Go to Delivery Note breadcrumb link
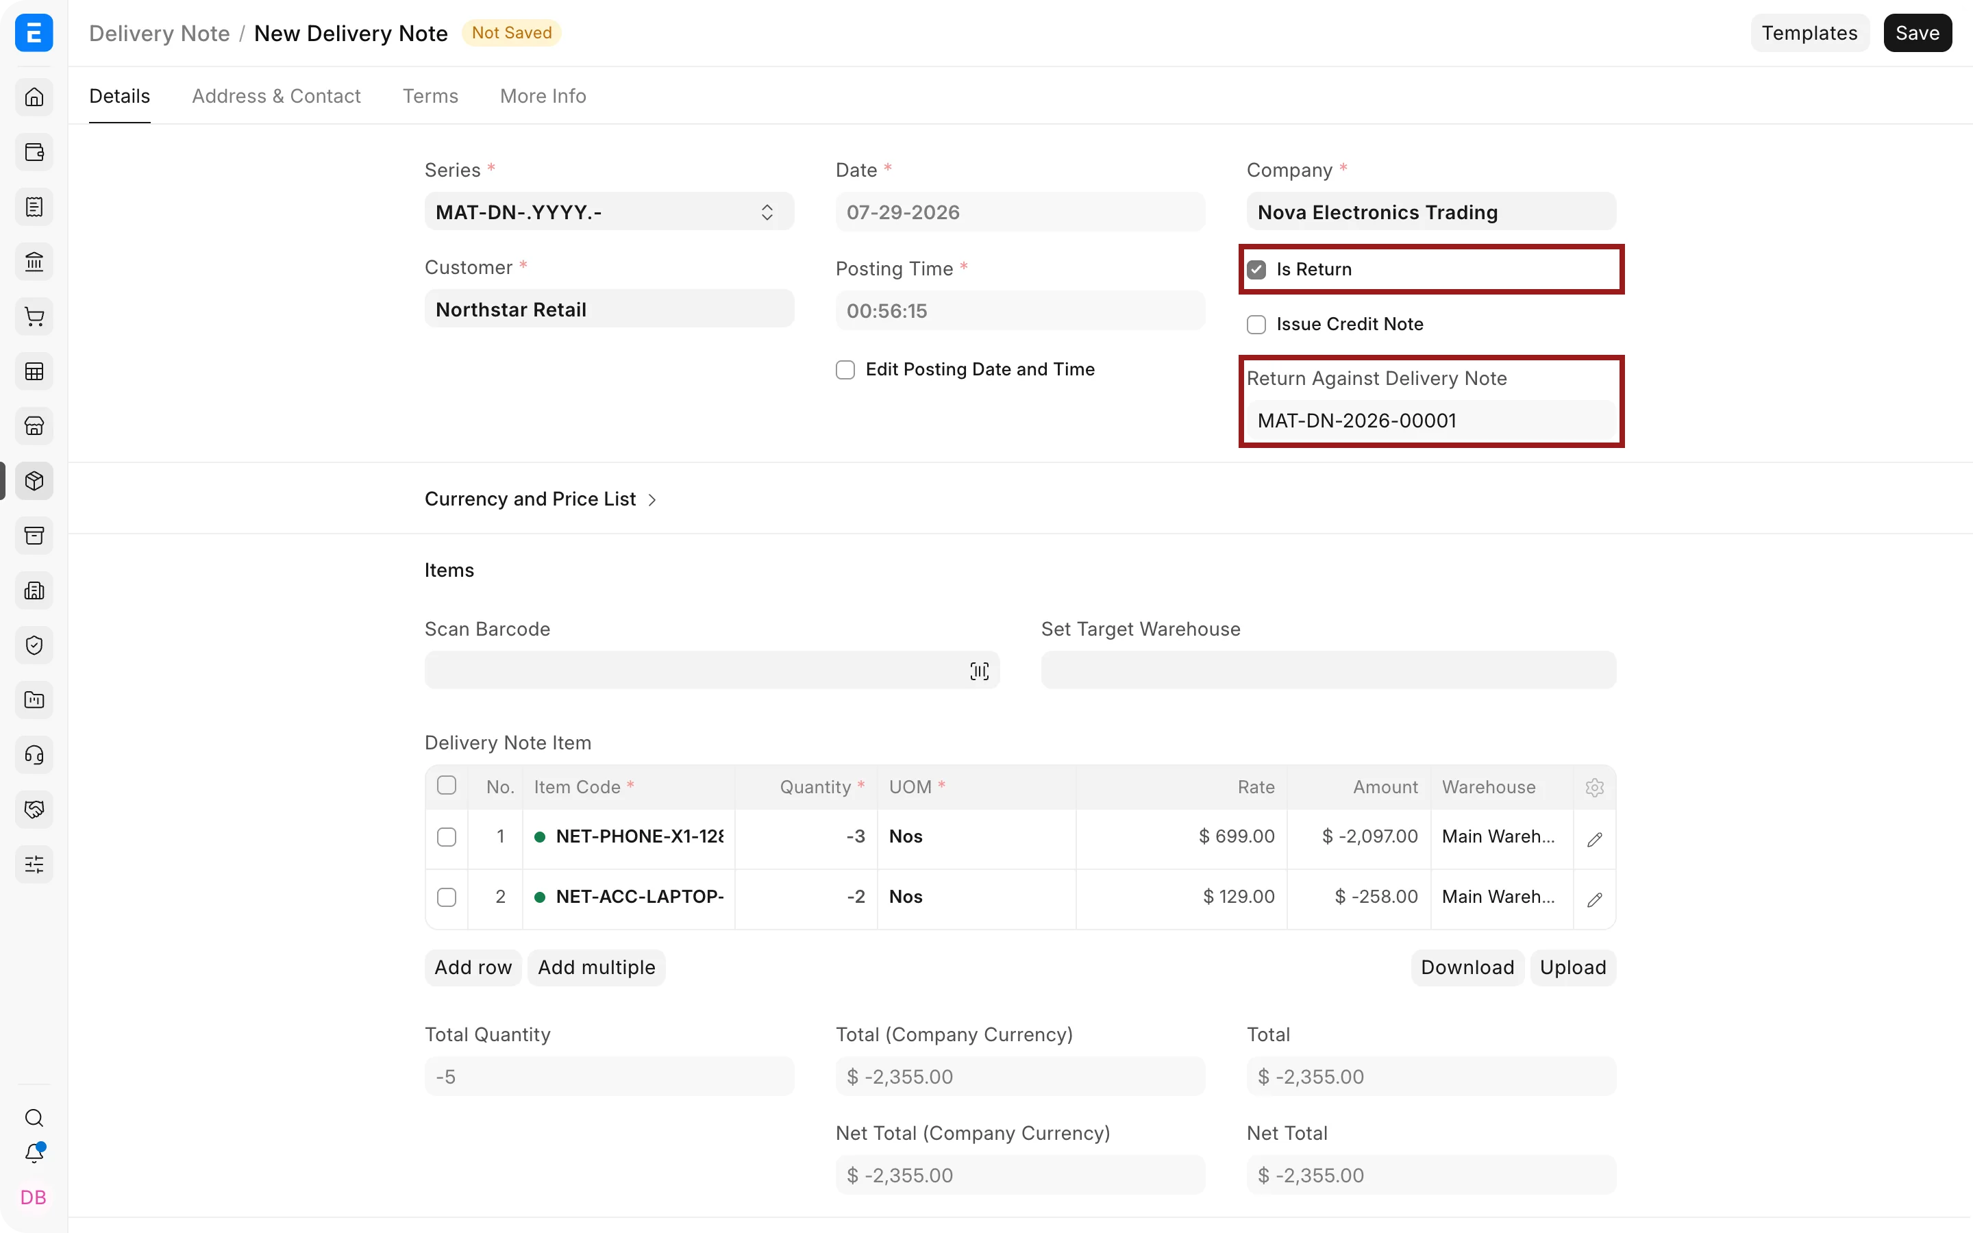Viewport: 1973px width, 1233px height. [x=159, y=34]
